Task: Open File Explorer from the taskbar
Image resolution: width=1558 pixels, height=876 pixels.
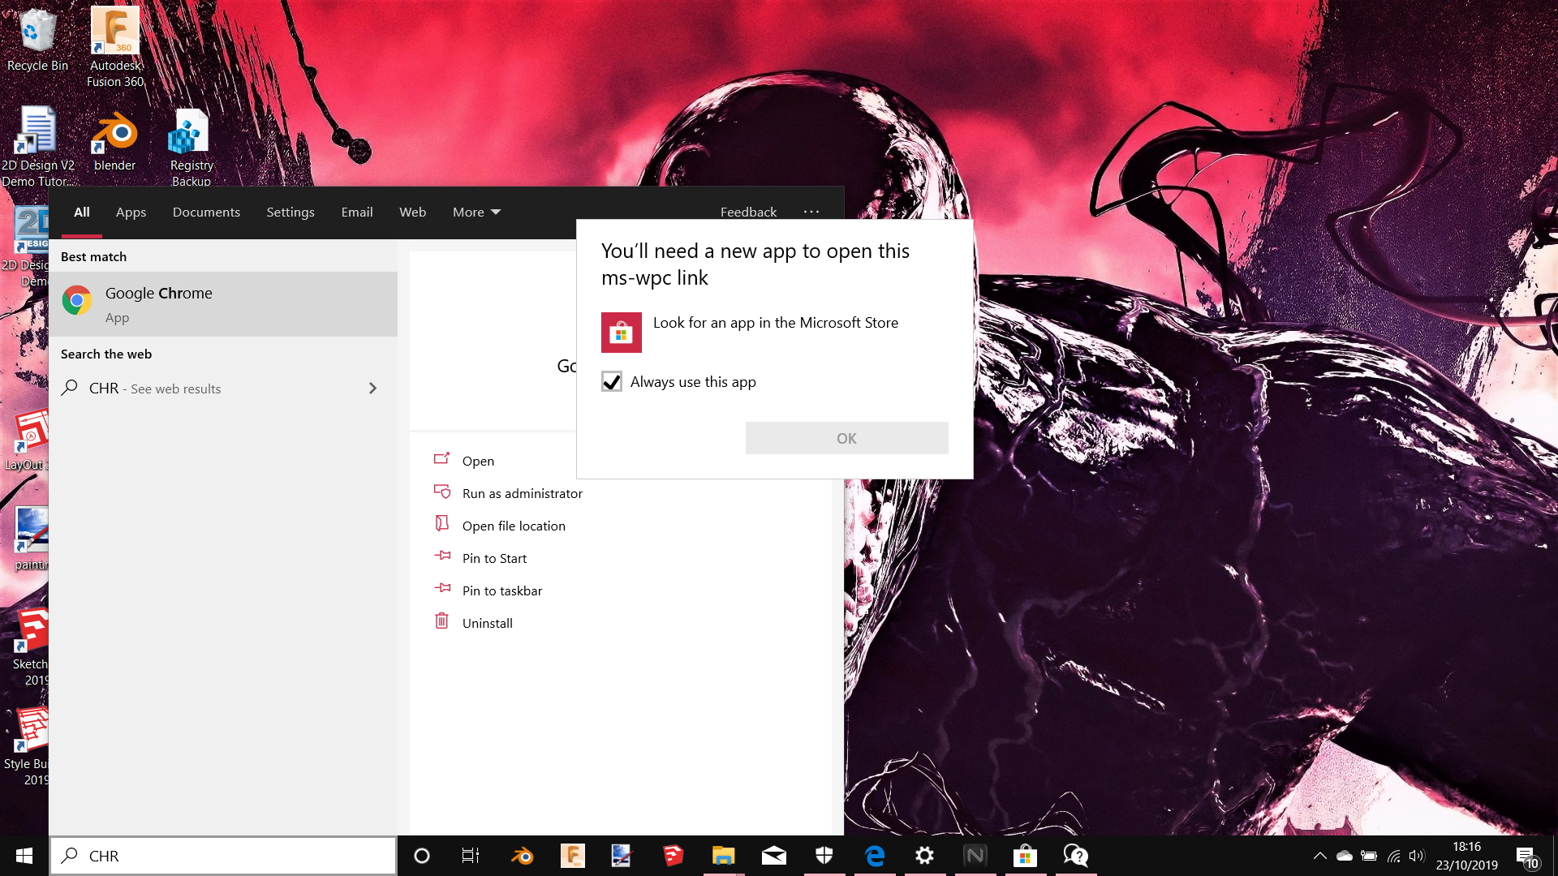Action: [723, 856]
